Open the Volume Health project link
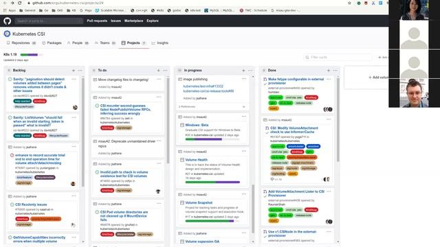 click(x=197, y=160)
